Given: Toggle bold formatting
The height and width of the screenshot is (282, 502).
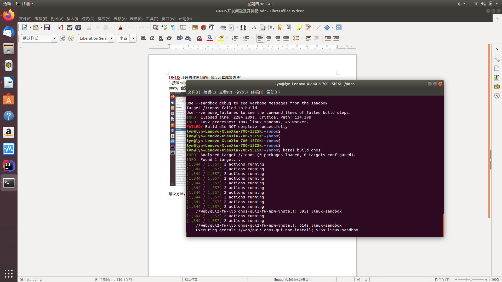Looking at the screenshot, I should tap(143, 38).
